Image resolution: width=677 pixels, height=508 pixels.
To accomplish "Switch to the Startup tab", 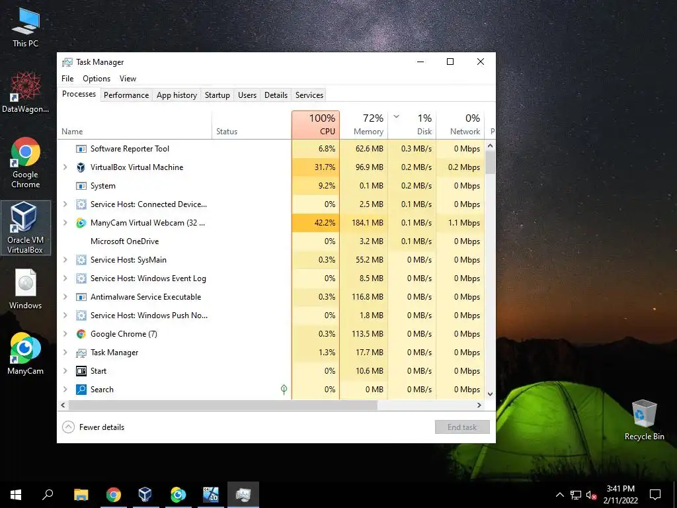I will coord(217,95).
